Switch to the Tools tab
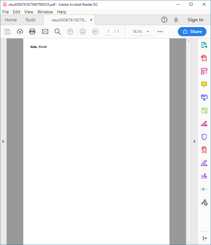 (x=30, y=20)
